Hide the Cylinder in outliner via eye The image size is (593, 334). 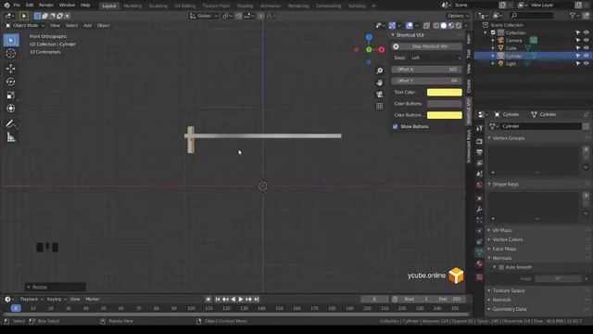tap(586, 56)
